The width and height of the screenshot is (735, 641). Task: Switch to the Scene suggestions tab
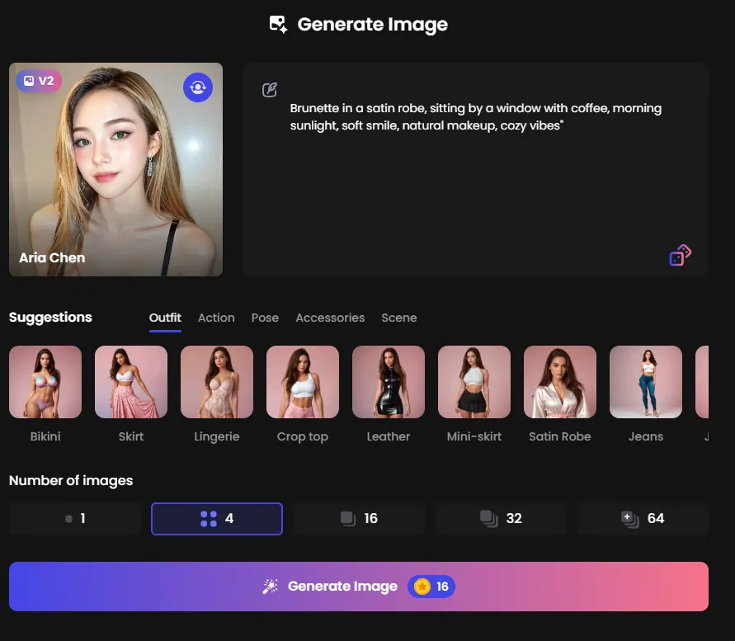tap(399, 318)
